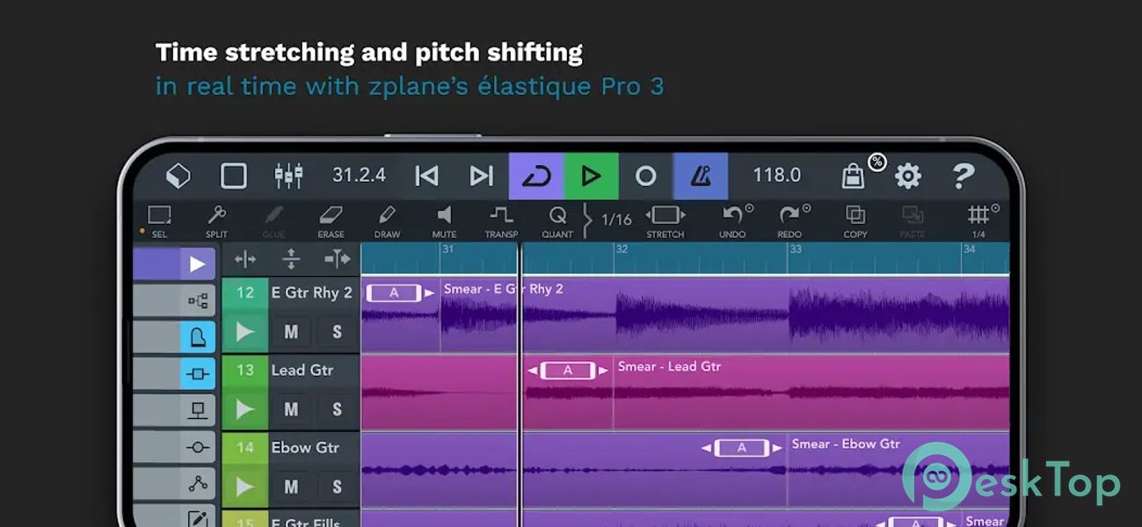Click bar 32 on the timeline ruler
The width and height of the screenshot is (1142, 527).
[x=622, y=249]
